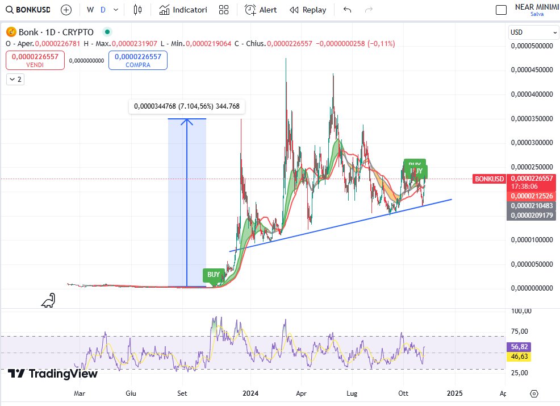Click the Giu time axis label

[131, 393]
